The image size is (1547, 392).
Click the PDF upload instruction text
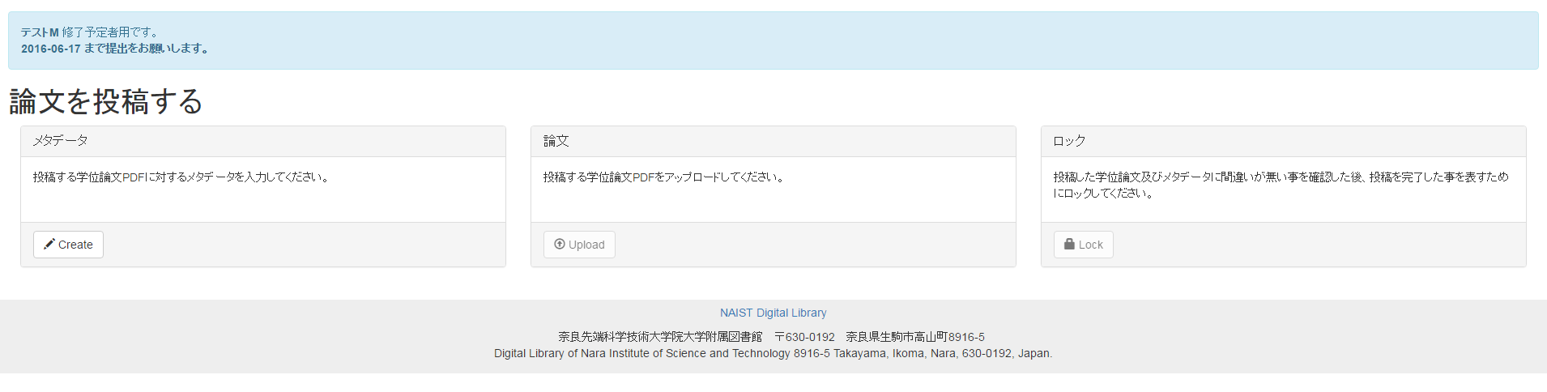[664, 177]
